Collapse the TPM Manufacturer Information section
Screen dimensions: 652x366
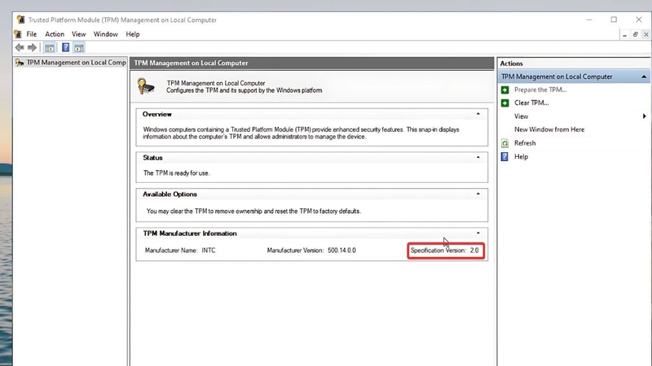point(478,233)
